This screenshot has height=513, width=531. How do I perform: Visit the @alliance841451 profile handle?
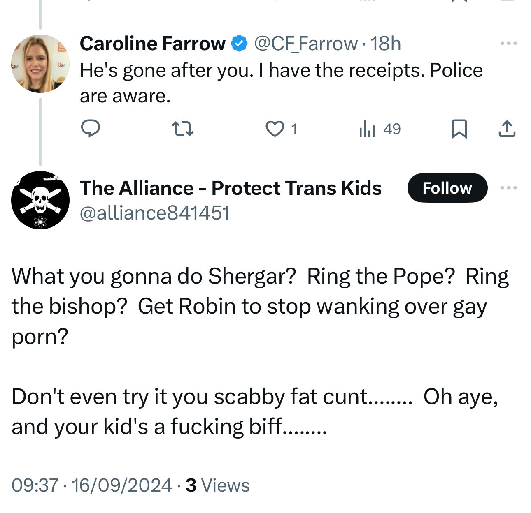(x=154, y=213)
